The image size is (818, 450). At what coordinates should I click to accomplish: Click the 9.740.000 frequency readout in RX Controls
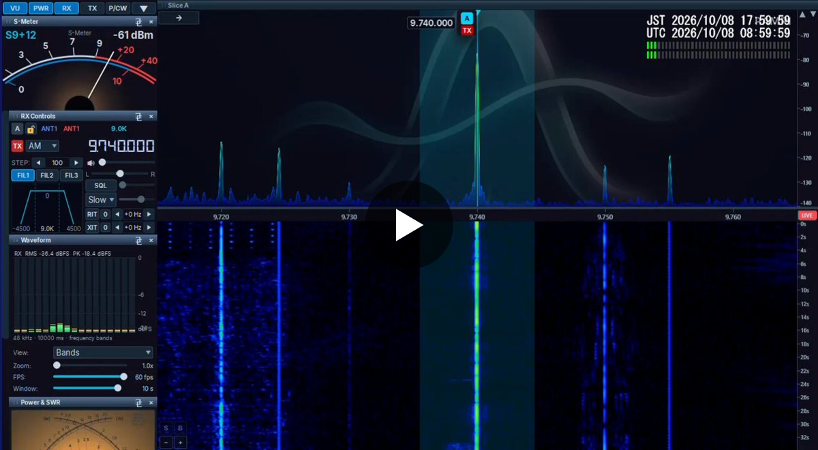(x=121, y=146)
